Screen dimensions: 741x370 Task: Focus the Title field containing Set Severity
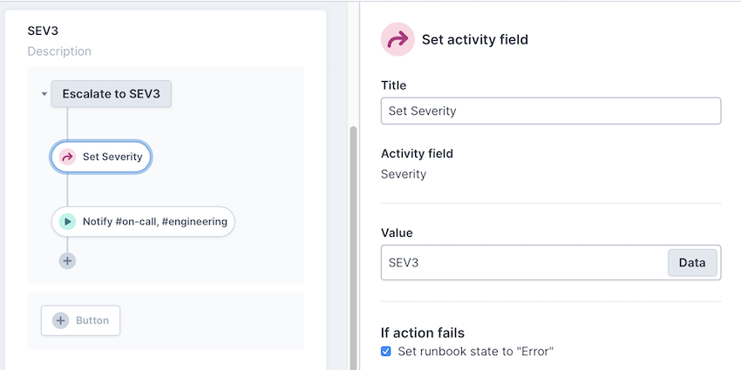click(x=550, y=111)
